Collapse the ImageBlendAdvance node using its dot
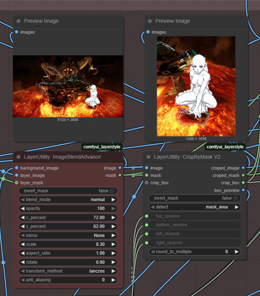The width and height of the screenshot is (260, 296). click(x=18, y=157)
